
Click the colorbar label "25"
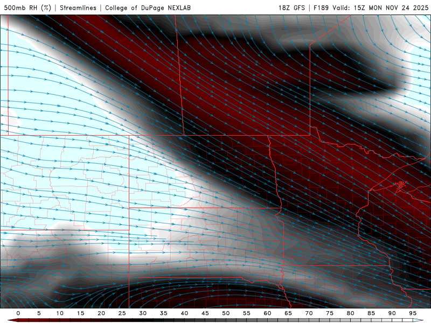coord(122,313)
